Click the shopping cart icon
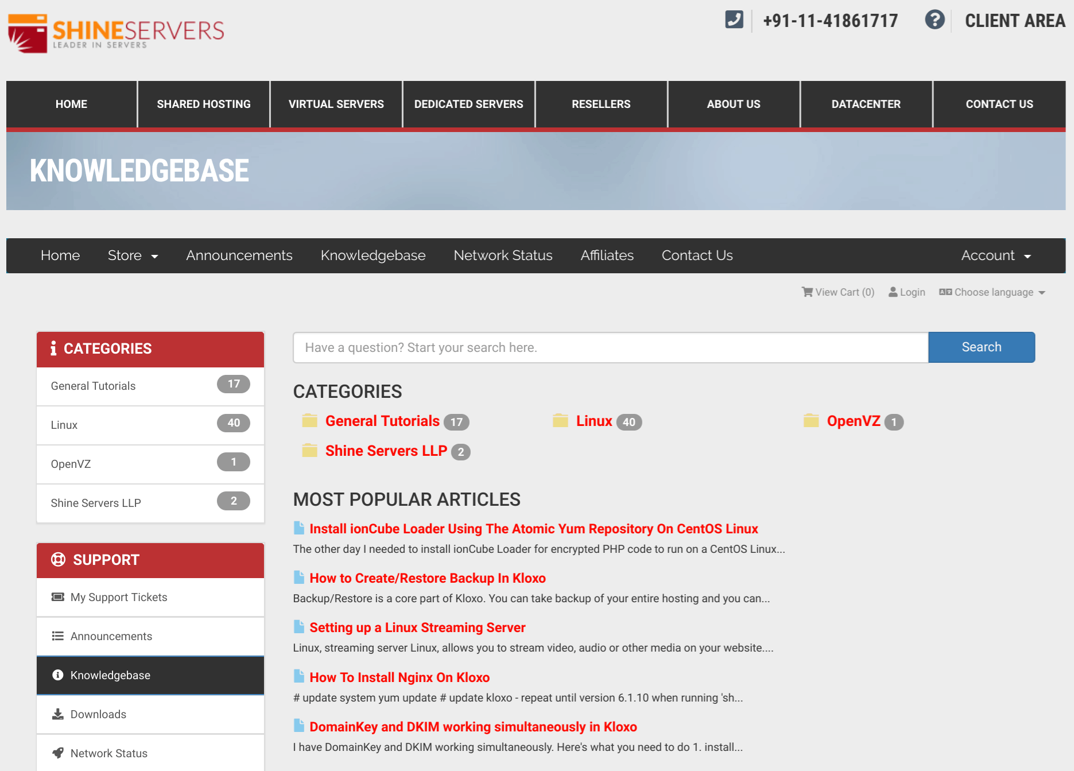The image size is (1074, 771). tap(807, 292)
